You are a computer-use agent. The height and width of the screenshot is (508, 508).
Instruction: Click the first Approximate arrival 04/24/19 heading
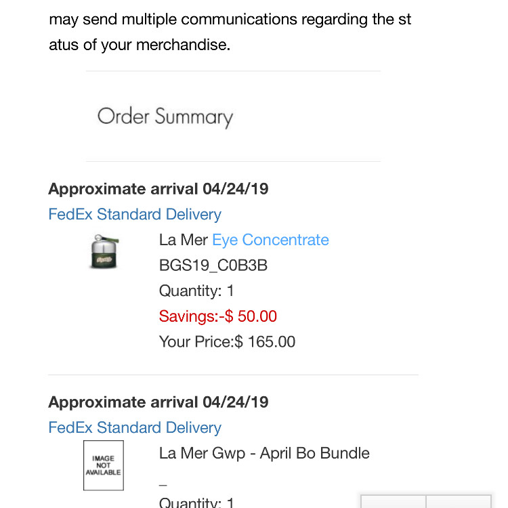point(158,189)
